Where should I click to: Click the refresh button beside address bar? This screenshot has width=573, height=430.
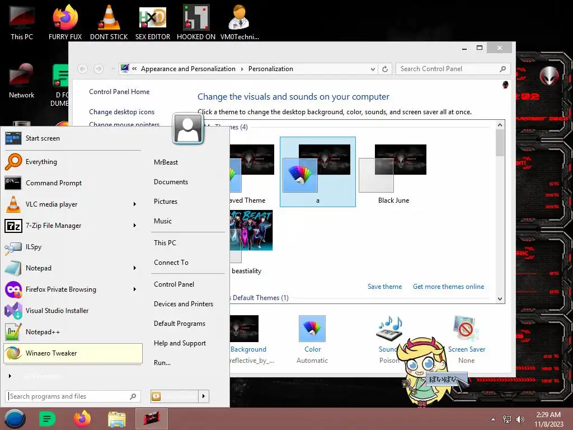pyautogui.click(x=385, y=69)
